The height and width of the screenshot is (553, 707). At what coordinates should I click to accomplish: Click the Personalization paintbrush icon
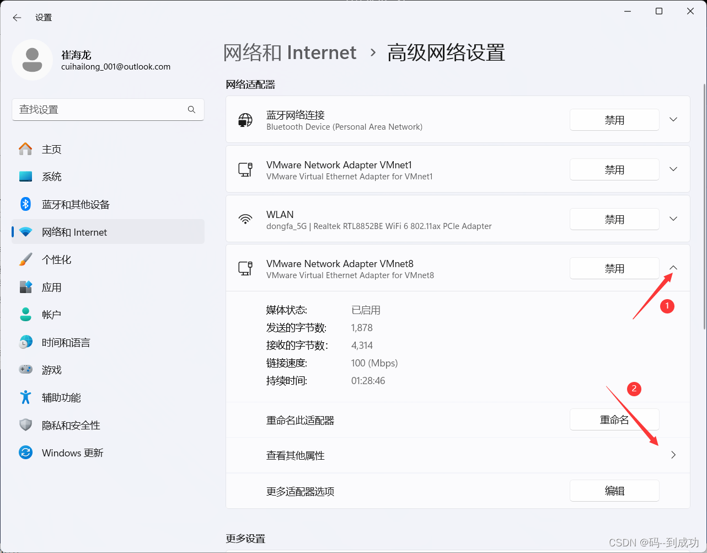(25, 259)
